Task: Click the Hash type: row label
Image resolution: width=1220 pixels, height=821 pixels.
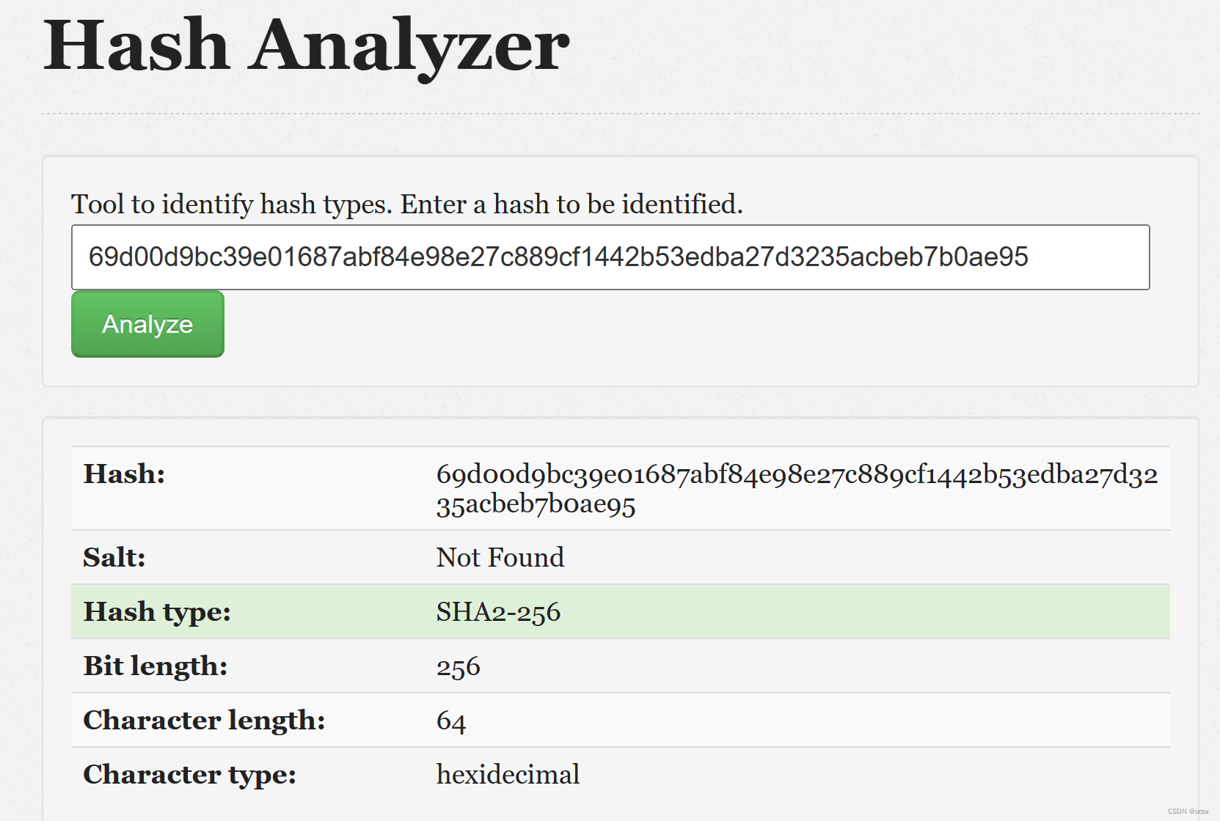Action: (x=157, y=612)
